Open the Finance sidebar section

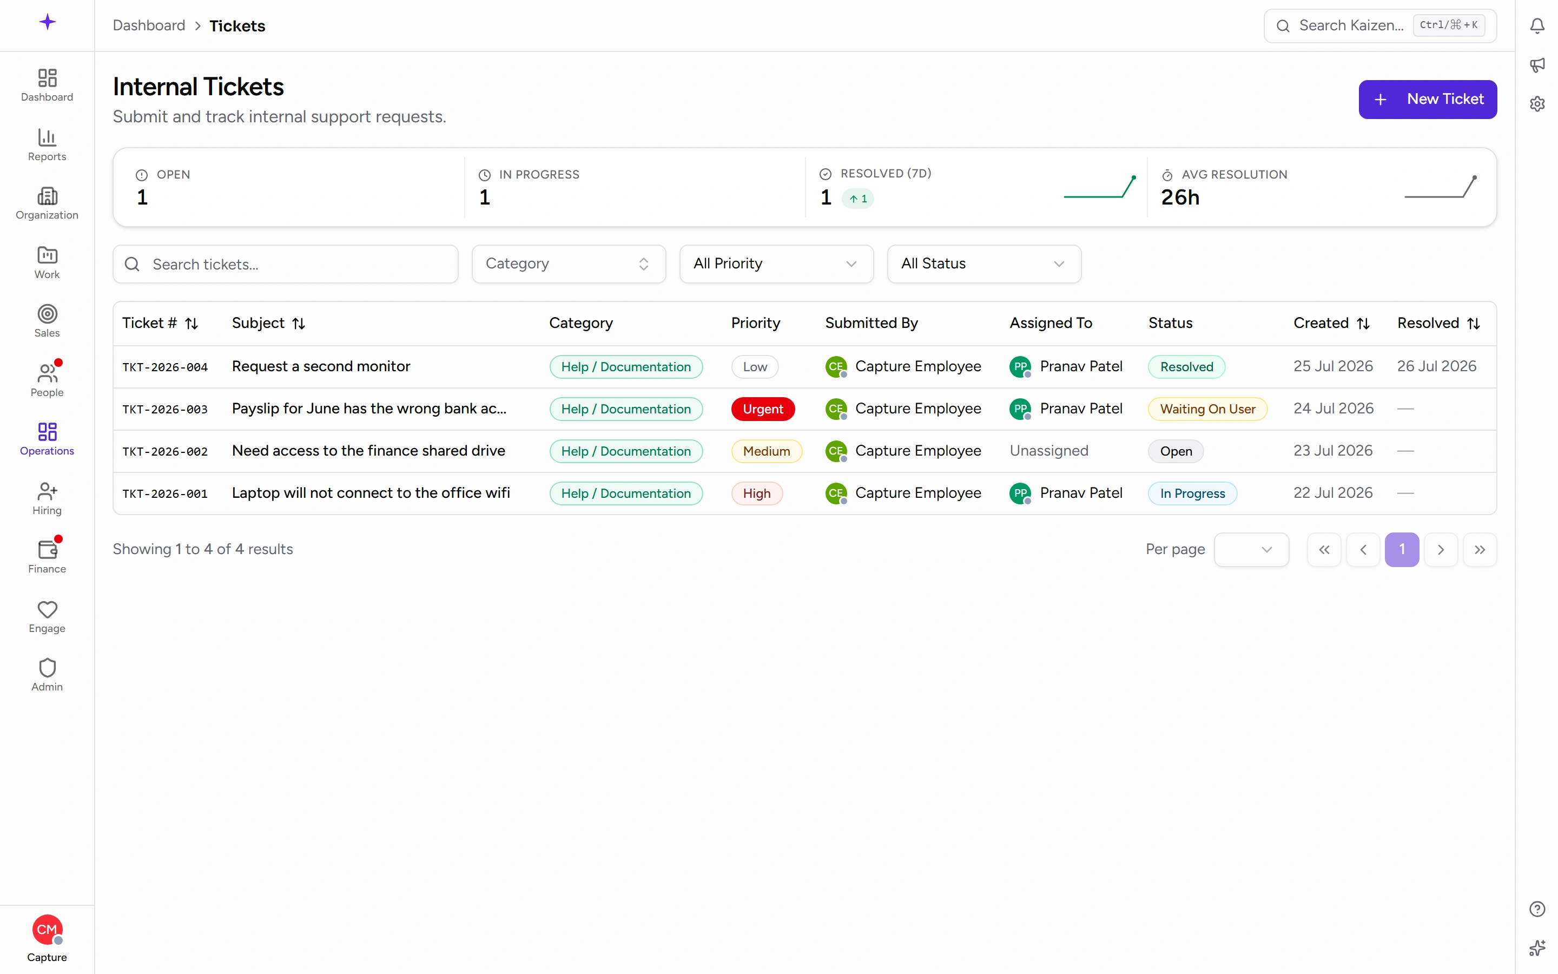pyautogui.click(x=47, y=557)
